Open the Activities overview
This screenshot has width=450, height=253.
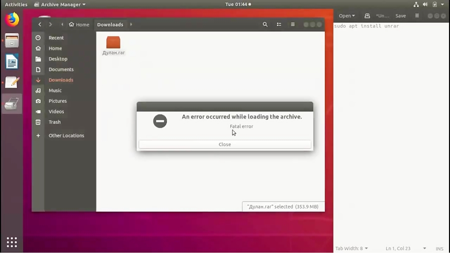tap(16, 4)
